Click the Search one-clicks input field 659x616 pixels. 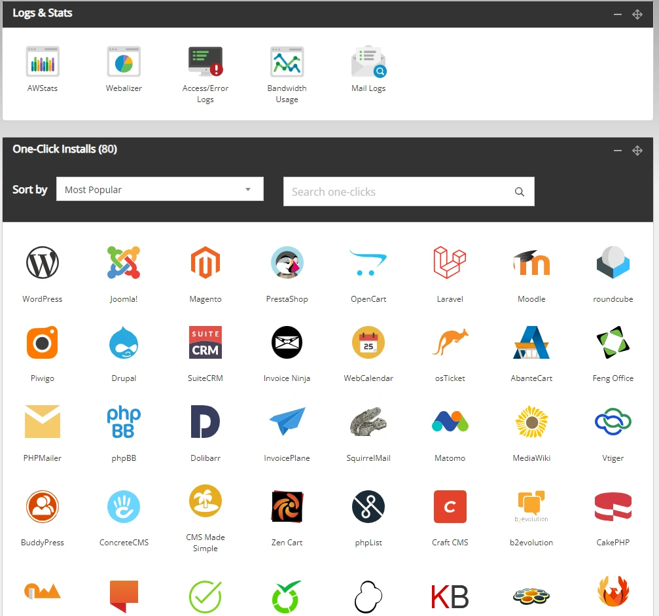(x=399, y=192)
